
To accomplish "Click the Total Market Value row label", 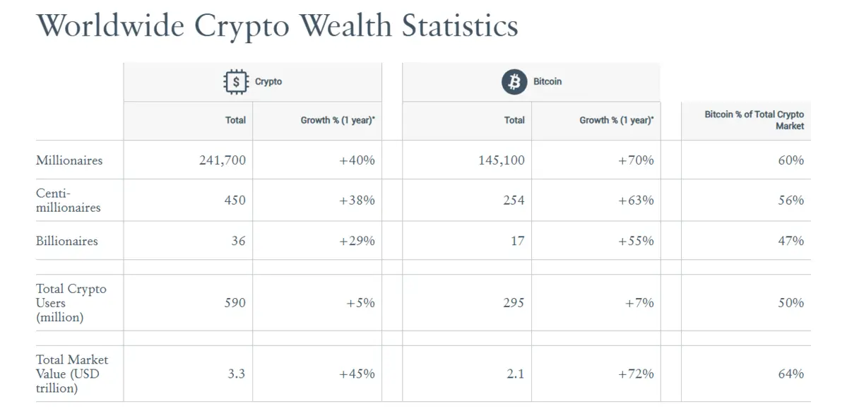I will pyautogui.click(x=72, y=374).
